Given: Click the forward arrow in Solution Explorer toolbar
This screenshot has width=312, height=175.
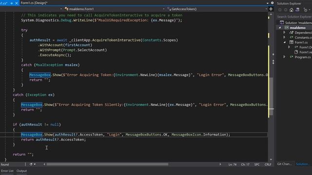Looking at the screenshot, I should click(x=286, y=10).
